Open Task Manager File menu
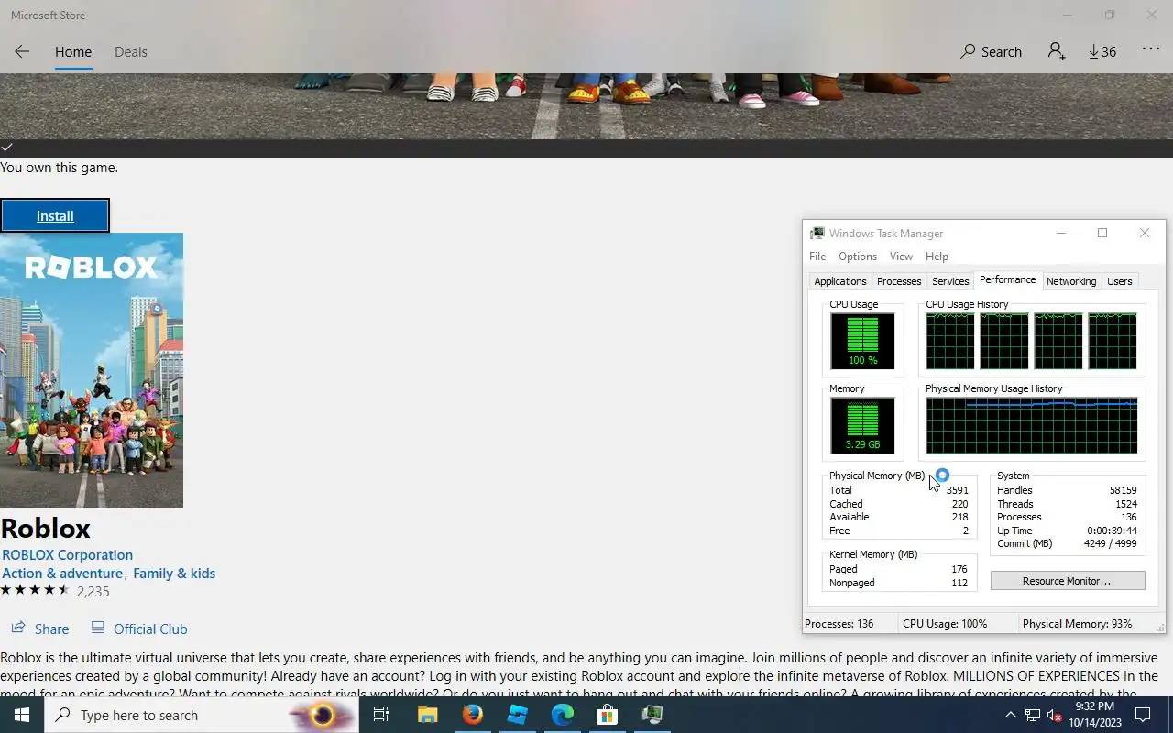This screenshot has height=733, width=1173. click(x=817, y=257)
